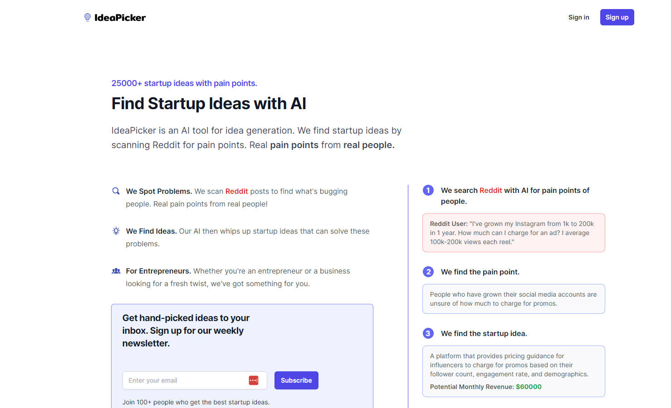The height and width of the screenshot is (408, 671).
Task: Click the startup idea pricing guidance card
Action: [513, 365]
